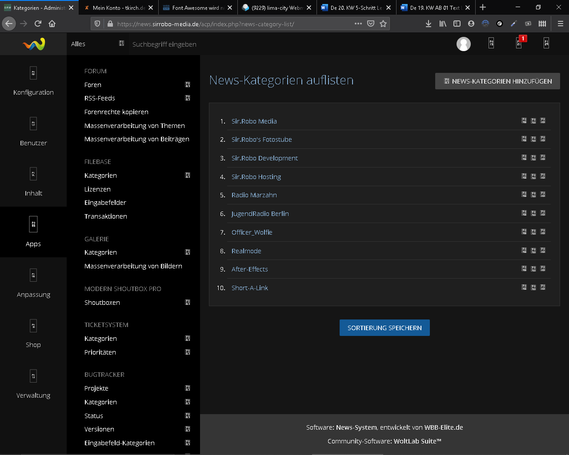Disable the Sir.Robo Development category
This screenshot has height=455, width=569.
point(524,158)
